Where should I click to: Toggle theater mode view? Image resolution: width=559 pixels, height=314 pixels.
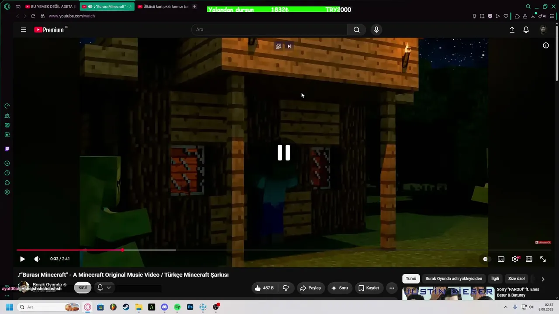tap(529, 259)
